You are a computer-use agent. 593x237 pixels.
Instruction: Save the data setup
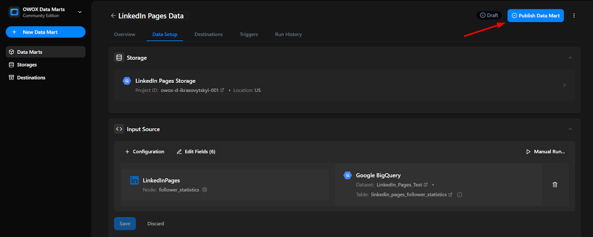click(x=125, y=224)
